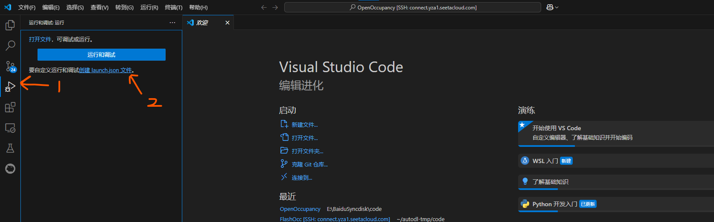Viewport: 714px width, 222px height.
Task: Click the VS Code logo in title bar
Action: (8, 7)
